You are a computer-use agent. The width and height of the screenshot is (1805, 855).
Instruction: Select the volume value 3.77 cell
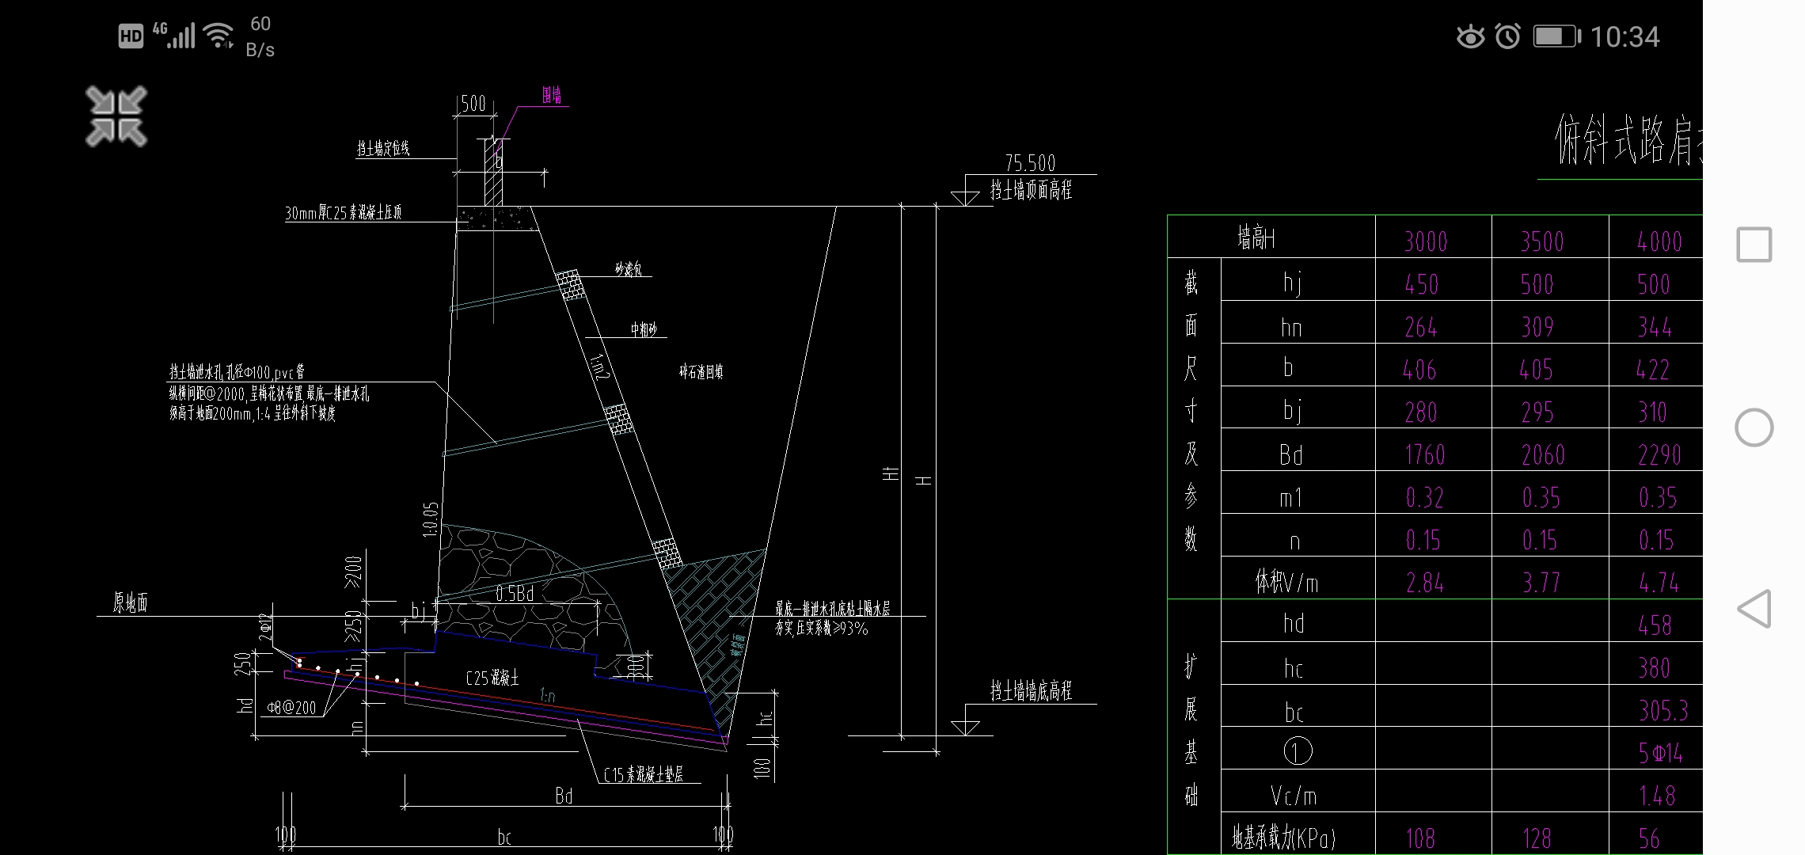1550,578
